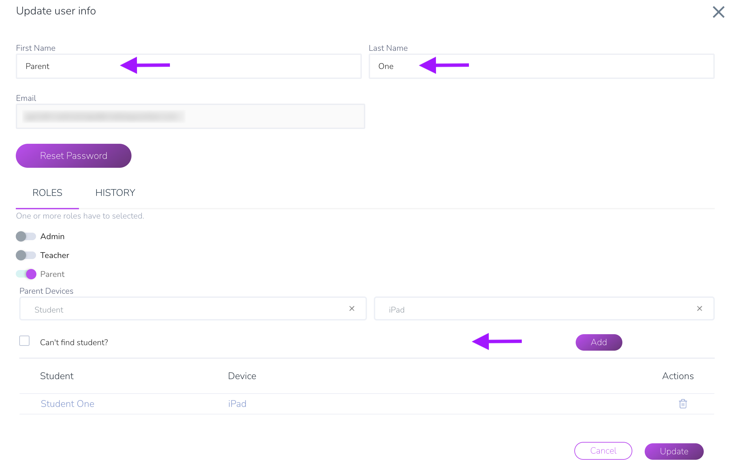This screenshot has width=736, height=468.
Task: Click the Reset Password button
Action: pos(73,156)
